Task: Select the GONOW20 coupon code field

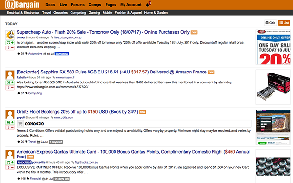Action: (x=134, y=124)
